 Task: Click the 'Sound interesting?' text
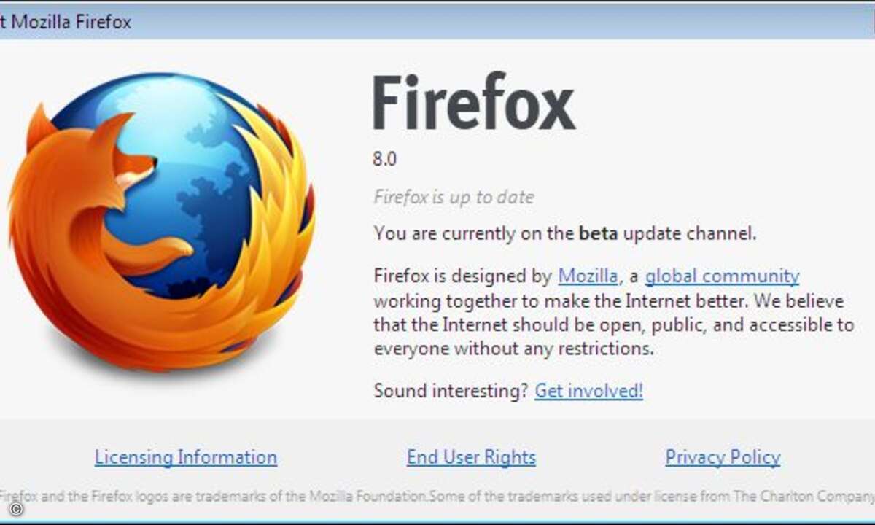coord(450,391)
